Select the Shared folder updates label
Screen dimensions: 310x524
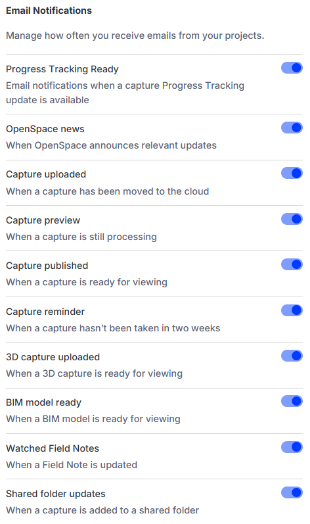click(56, 494)
